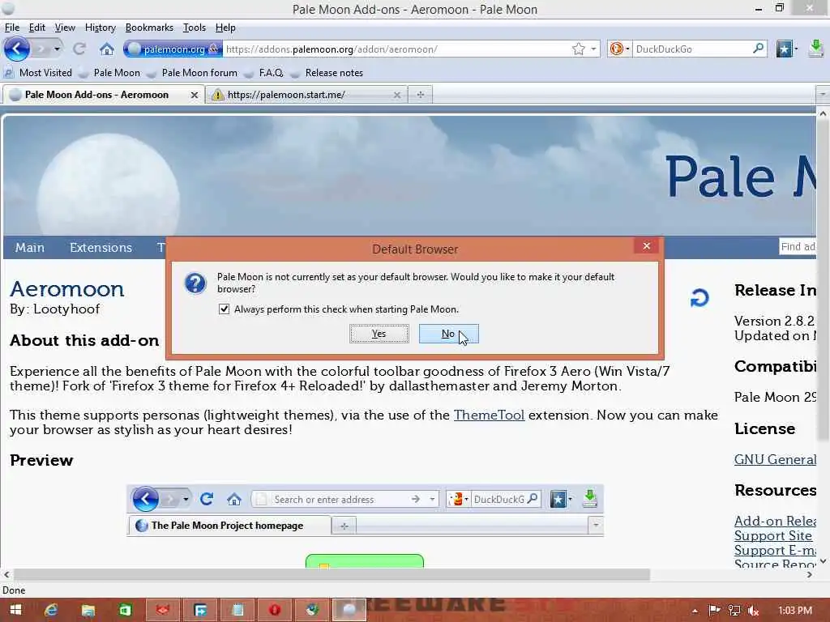This screenshot has width=830, height=622.
Task: Click the vertical scrollbar down arrow
Action: [823, 561]
